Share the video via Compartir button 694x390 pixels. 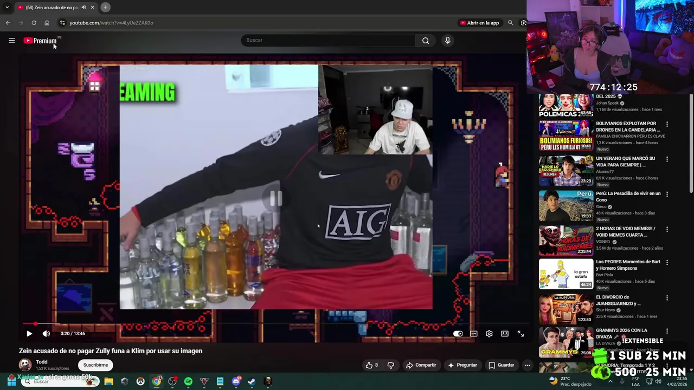[x=421, y=365]
